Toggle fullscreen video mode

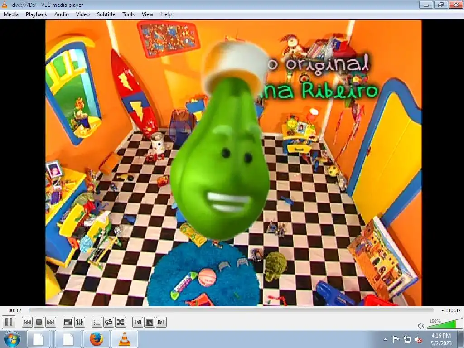click(x=68, y=322)
